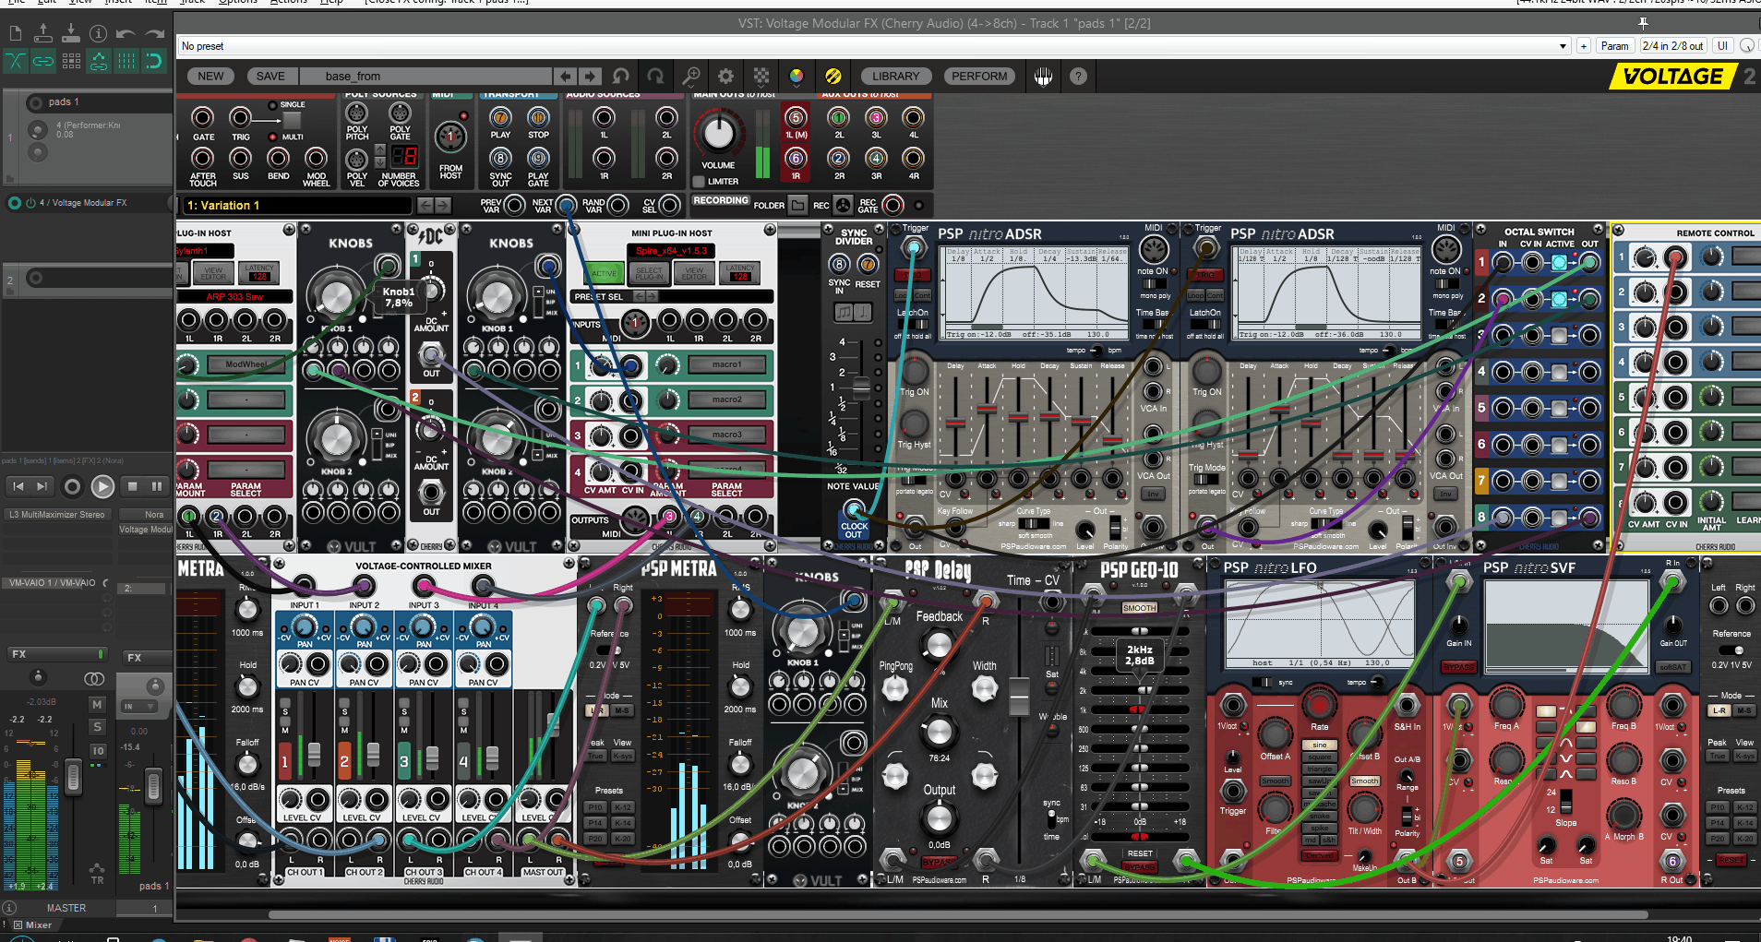This screenshot has height=942, width=1761.
Task: Go to project start in transport
Action: tap(18, 485)
